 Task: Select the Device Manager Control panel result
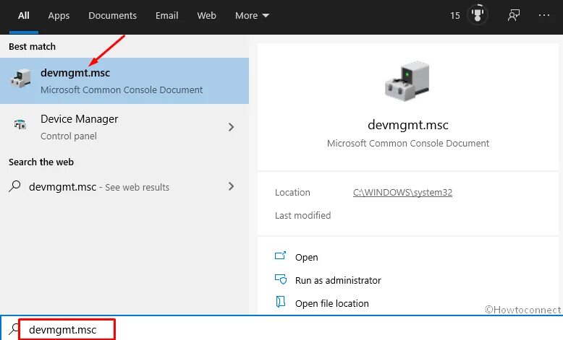click(124, 127)
